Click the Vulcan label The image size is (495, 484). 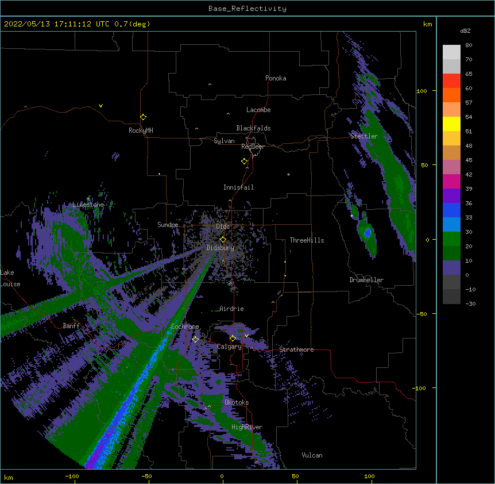312,455
